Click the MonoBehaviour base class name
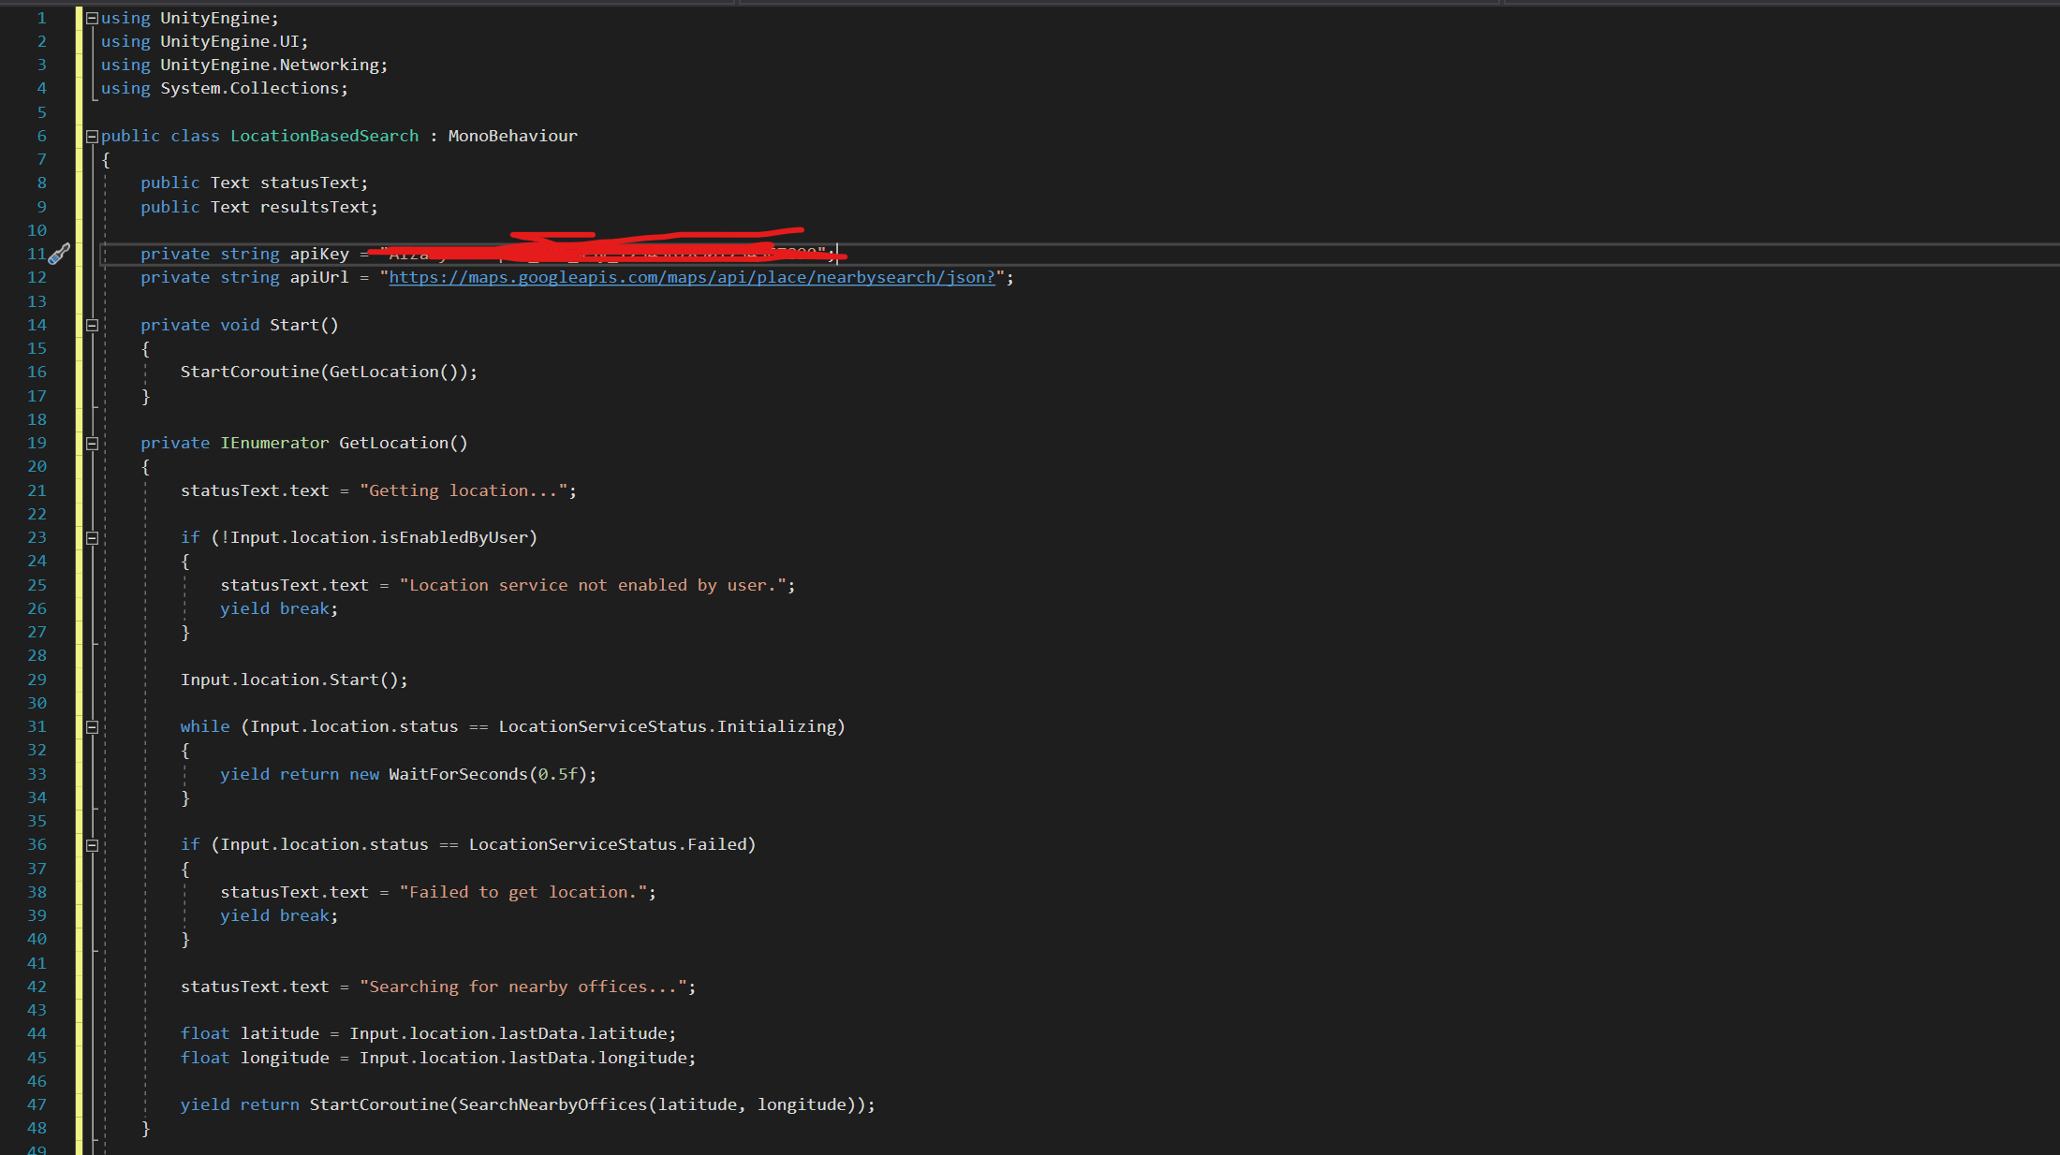 (x=512, y=137)
